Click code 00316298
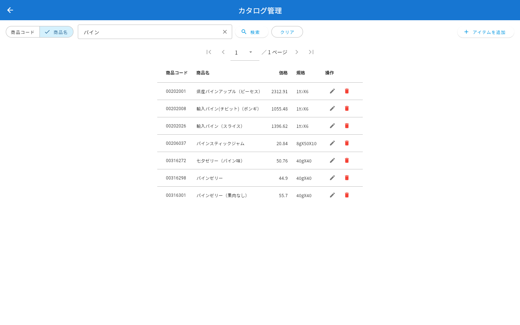Image resolution: width=520 pixels, height=325 pixels. click(x=176, y=178)
